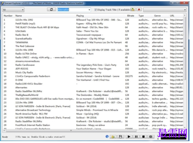Select the Petőfi Rádió (mp3) row

click(93, 23)
